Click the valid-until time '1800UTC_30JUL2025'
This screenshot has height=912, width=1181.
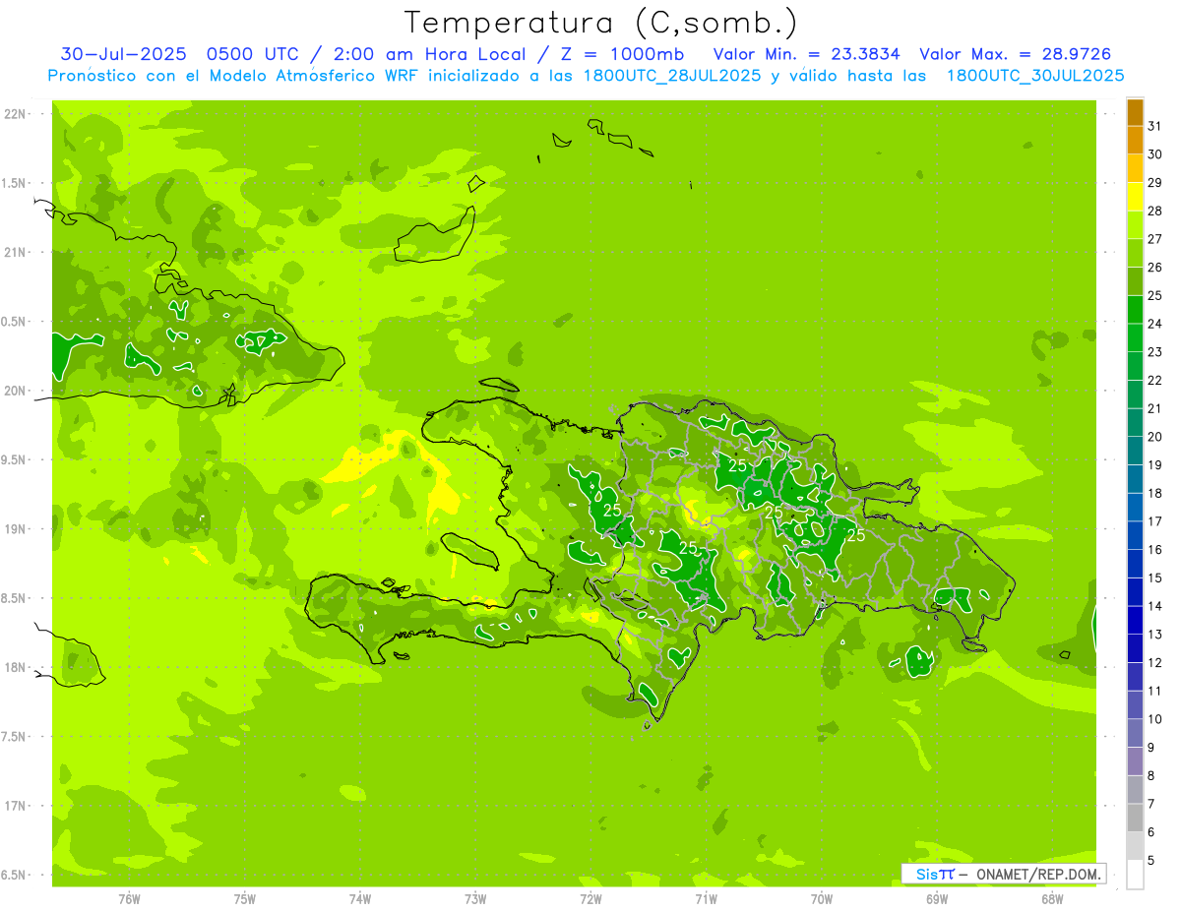1035,76
